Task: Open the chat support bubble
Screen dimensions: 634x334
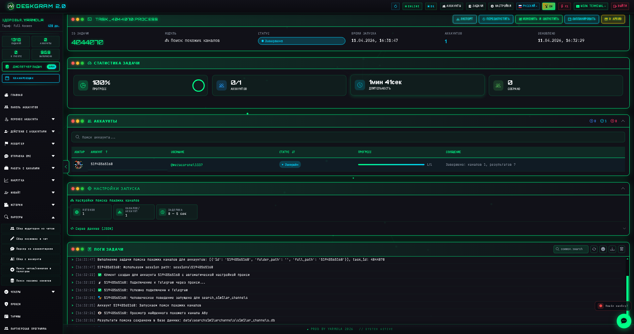Action: [x=624, y=321]
